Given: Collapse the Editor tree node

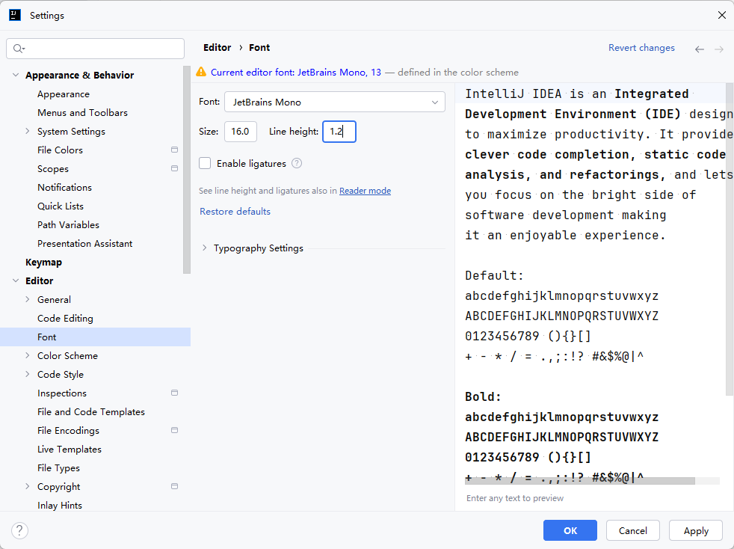Looking at the screenshot, I should point(16,280).
